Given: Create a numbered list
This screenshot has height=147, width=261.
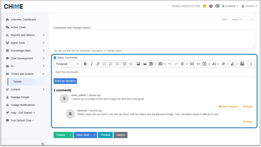Looking at the screenshot, I should pos(111,64).
